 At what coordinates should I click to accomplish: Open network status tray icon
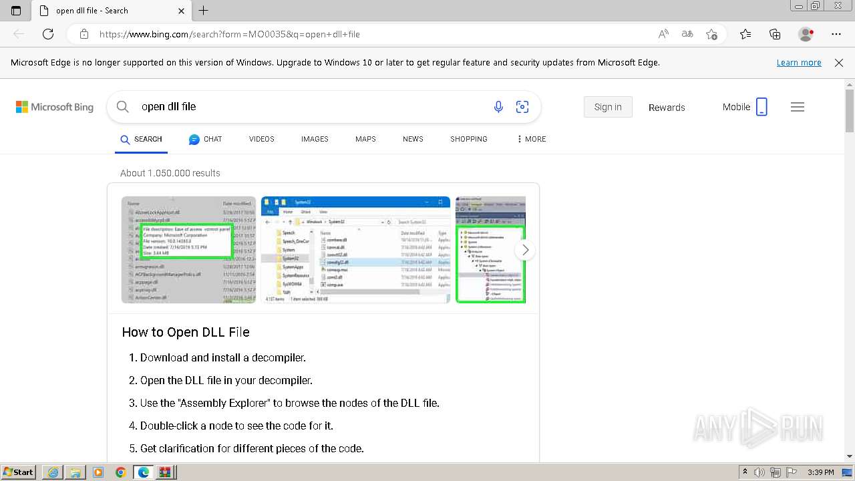pyautogui.click(x=776, y=472)
